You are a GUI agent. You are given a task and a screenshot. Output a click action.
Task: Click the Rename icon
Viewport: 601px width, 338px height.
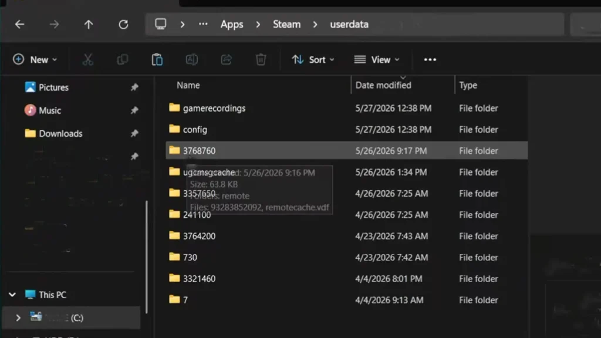click(x=192, y=60)
